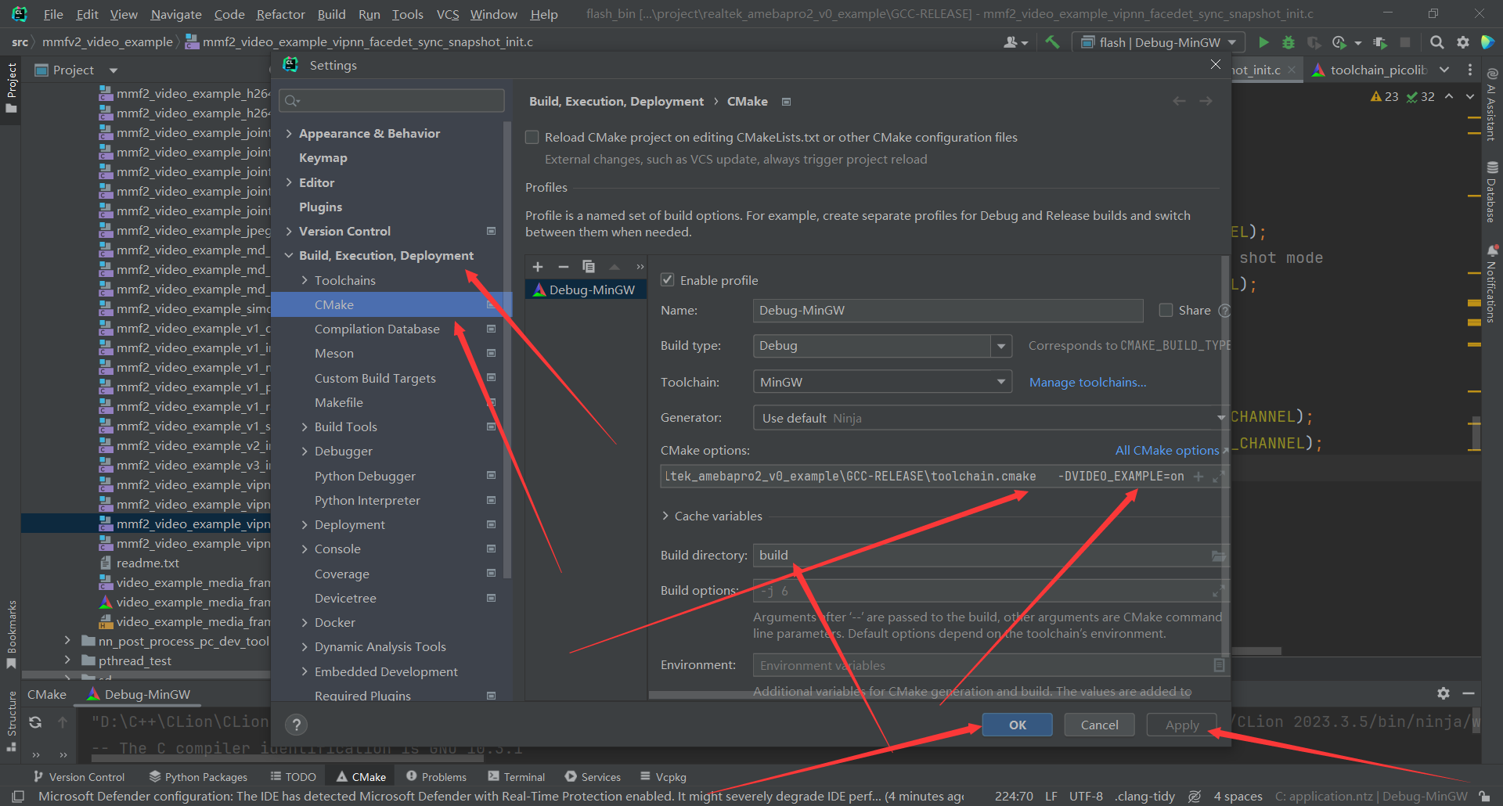Image resolution: width=1503 pixels, height=806 pixels.
Task: Click Cancel in Settings dialog
Action: pyautogui.click(x=1100, y=725)
